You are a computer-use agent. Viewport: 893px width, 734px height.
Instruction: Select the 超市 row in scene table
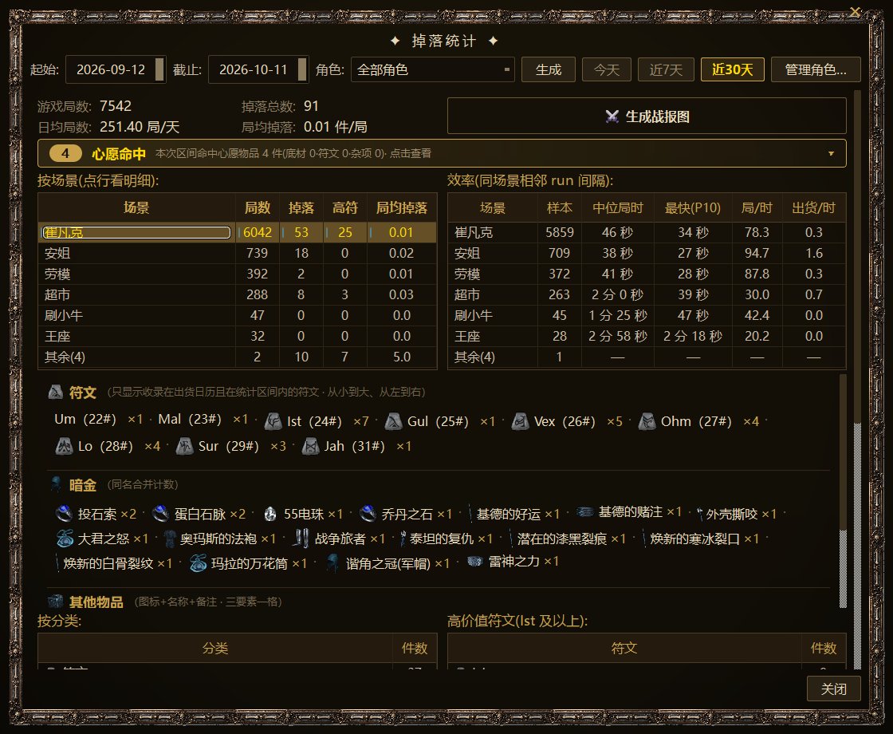coord(238,294)
